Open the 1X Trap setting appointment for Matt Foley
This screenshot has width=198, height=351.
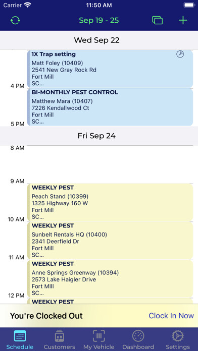pos(110,69)
